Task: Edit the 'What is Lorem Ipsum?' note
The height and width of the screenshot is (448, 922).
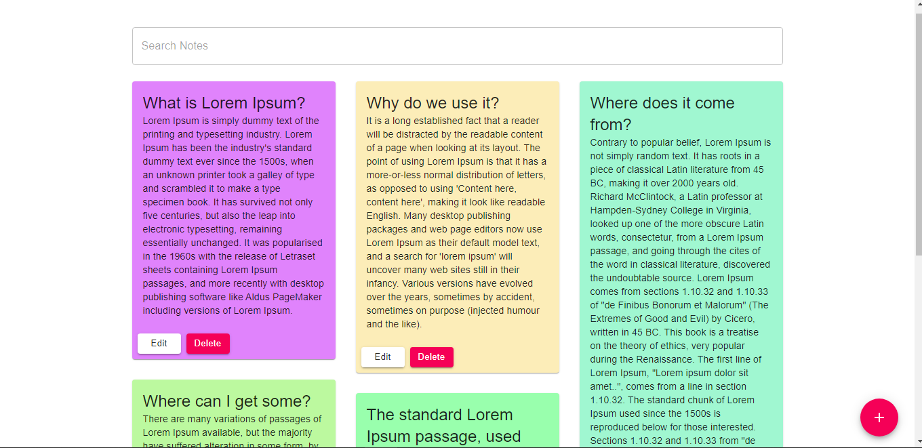Action: coord(159,344)
